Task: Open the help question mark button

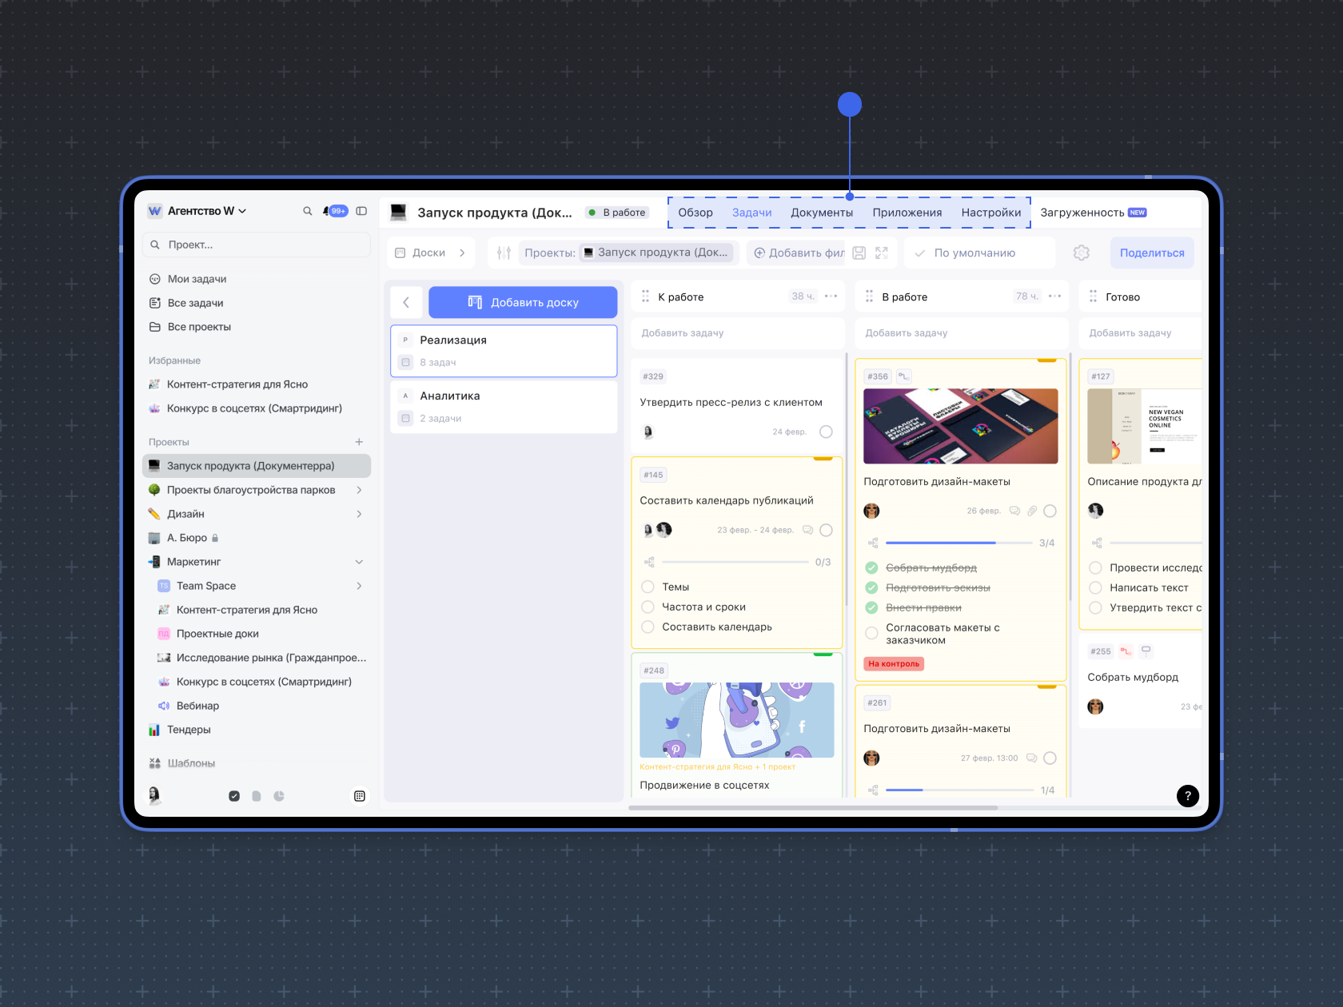Action: pos(1188,795)
